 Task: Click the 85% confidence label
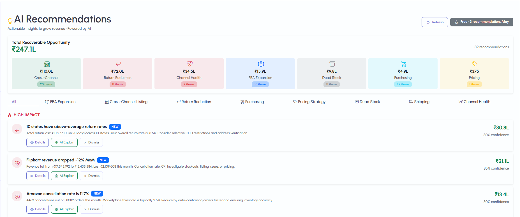496,168
